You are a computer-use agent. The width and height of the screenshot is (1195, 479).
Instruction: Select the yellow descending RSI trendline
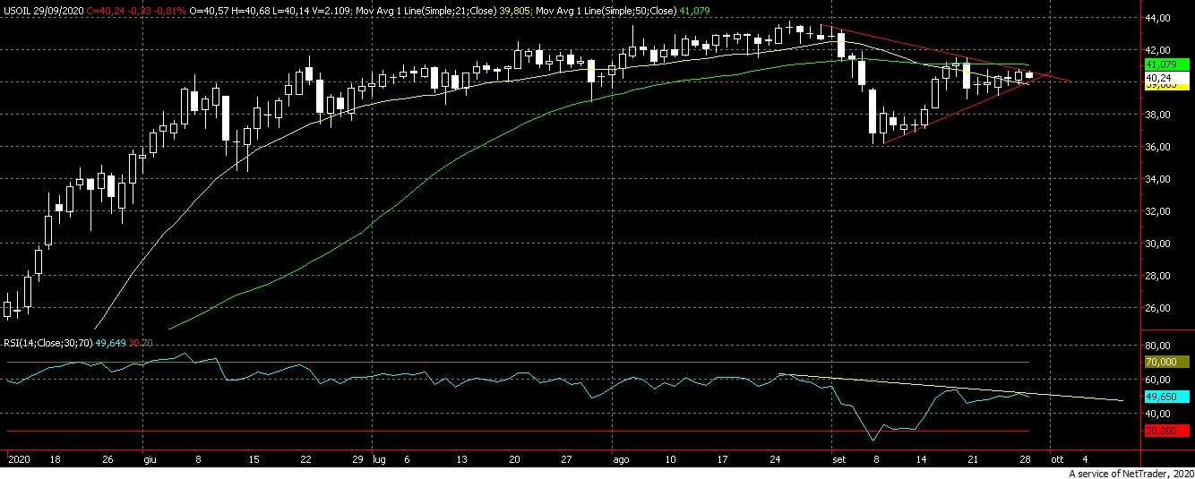point(950,388)
